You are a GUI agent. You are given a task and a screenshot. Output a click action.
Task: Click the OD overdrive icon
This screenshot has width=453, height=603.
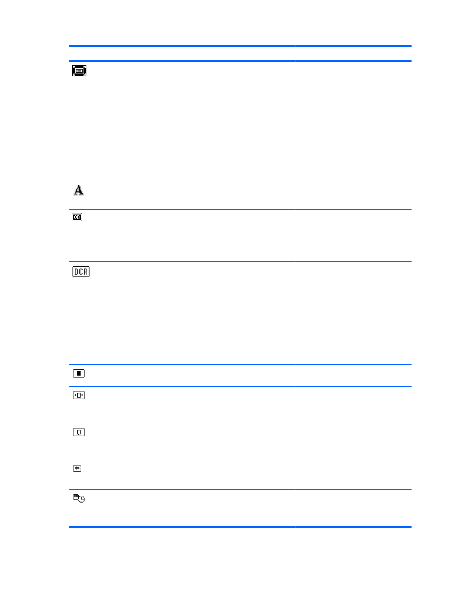[x=77, y=218]
